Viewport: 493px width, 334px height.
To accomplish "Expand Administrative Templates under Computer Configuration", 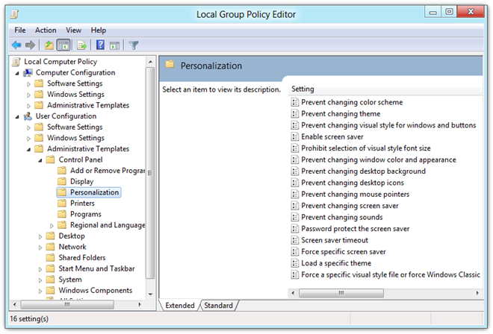I will (x=28, y=106).
